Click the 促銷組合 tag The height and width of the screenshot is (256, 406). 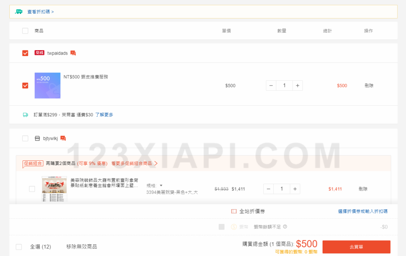33,163
